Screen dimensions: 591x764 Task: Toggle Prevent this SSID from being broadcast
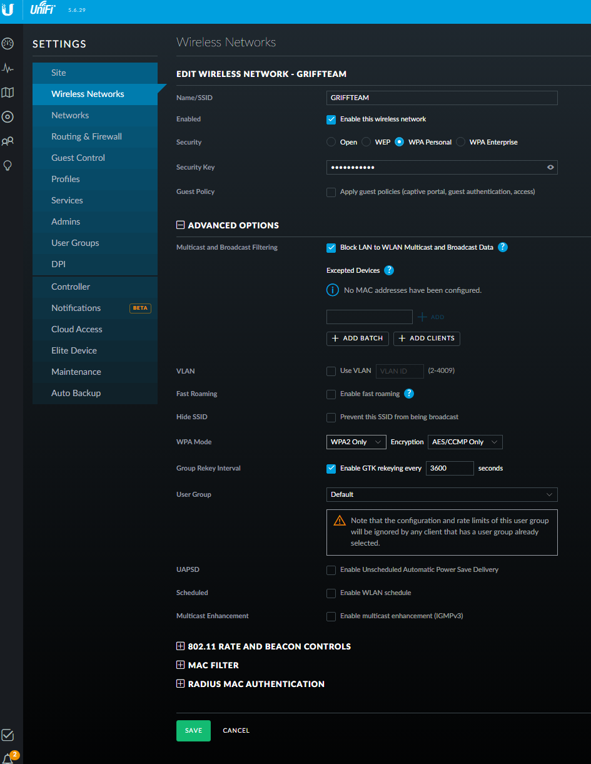pos(331,417)
